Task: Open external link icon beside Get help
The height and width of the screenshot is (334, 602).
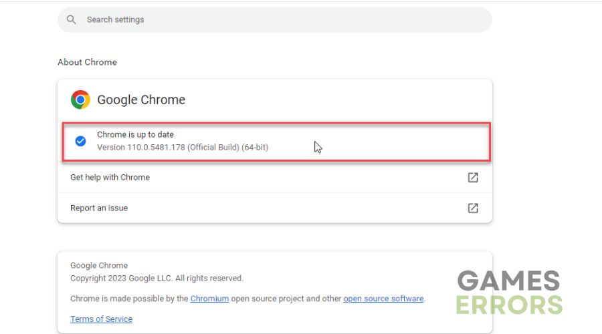Action: click(x=473, y=178)
